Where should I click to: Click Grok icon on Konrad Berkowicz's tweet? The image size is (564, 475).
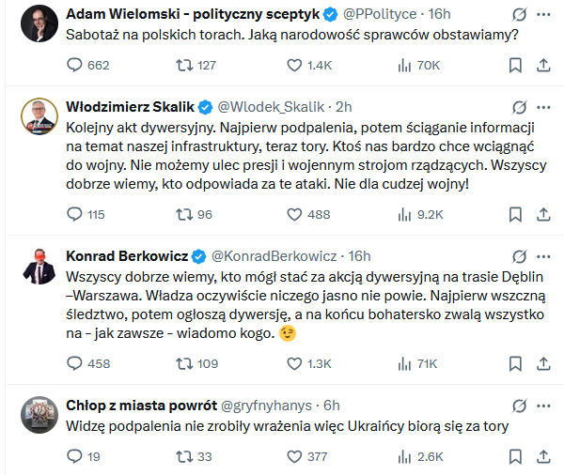[x=516, y=255]
